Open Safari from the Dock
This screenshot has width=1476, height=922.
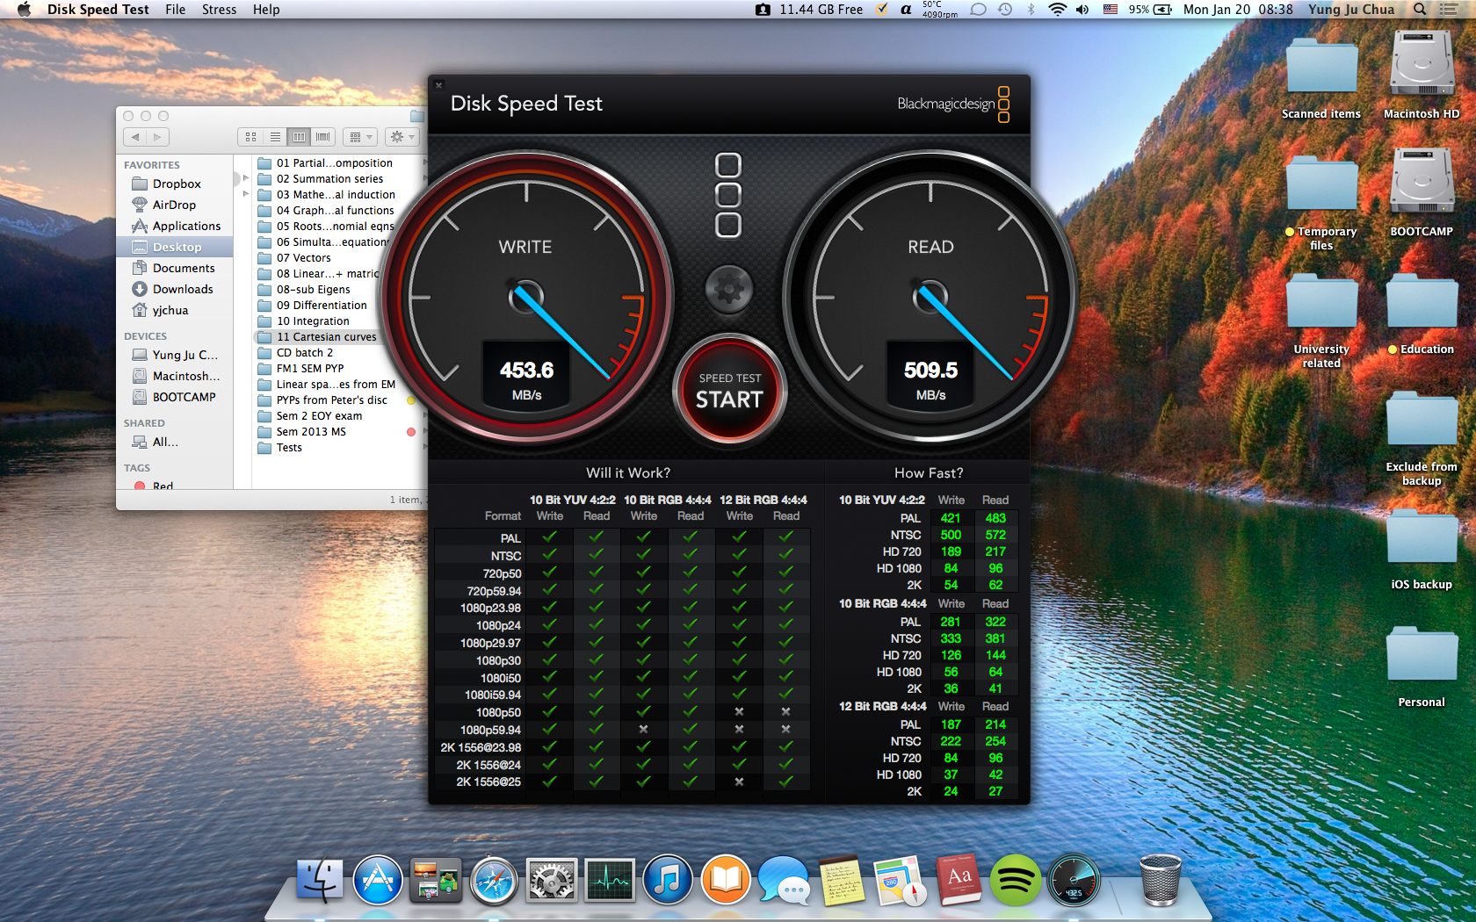tap(494, 880)
